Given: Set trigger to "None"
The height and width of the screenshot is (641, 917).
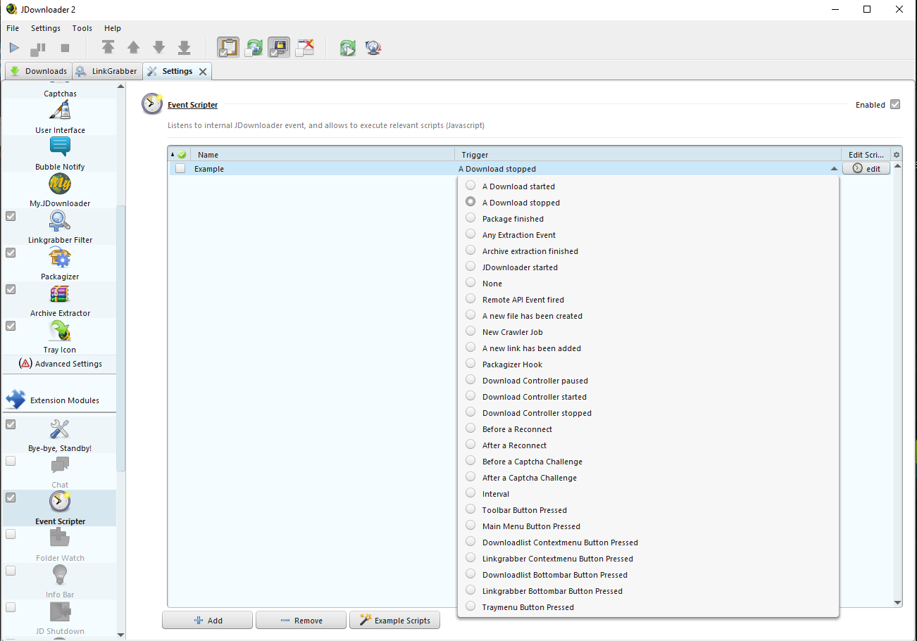Looking at the screenshot, I should [x=648, y=284].
